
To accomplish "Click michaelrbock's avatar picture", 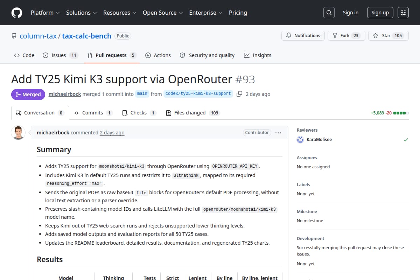I will pyautogui.click(x=18, y=133).
